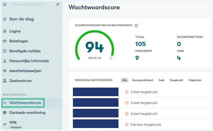Click the Gecompromitteerd count 0
The height and width of the screenshot is (131, 213).
coord(179,44)
